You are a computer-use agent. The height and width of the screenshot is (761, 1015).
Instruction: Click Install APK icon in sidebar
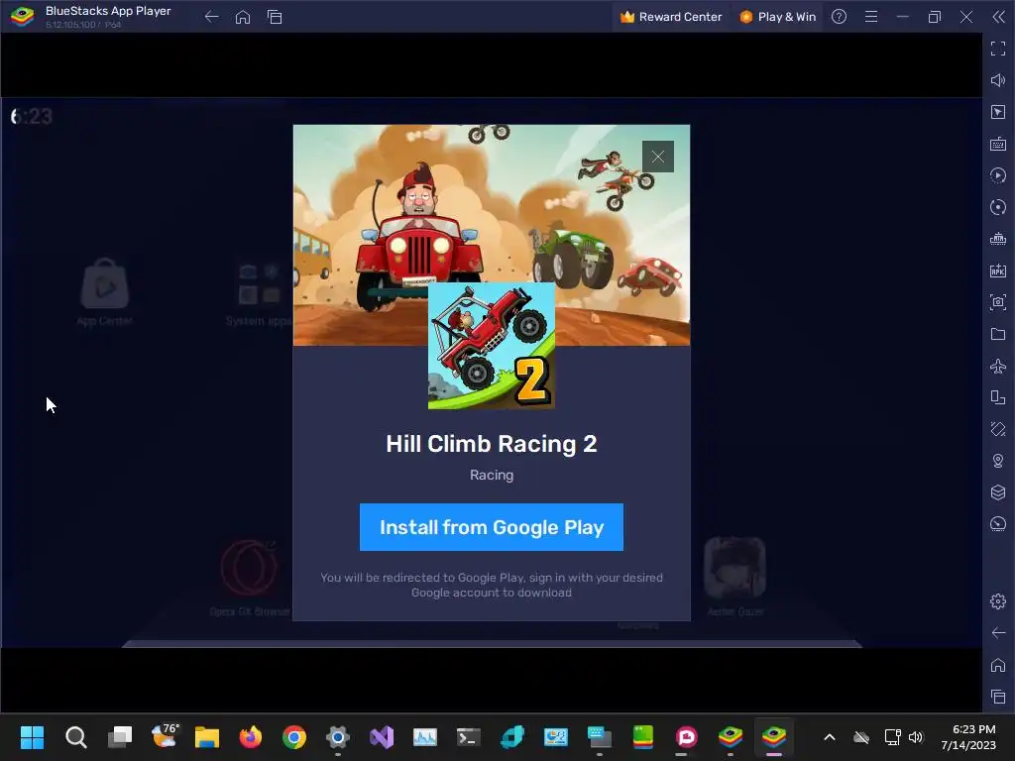coord(998,271)
